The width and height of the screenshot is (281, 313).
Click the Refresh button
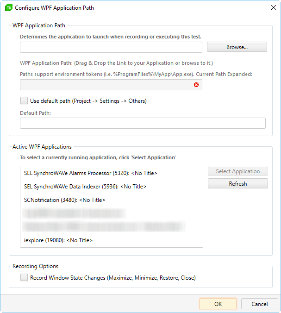[x=238, y=183]
